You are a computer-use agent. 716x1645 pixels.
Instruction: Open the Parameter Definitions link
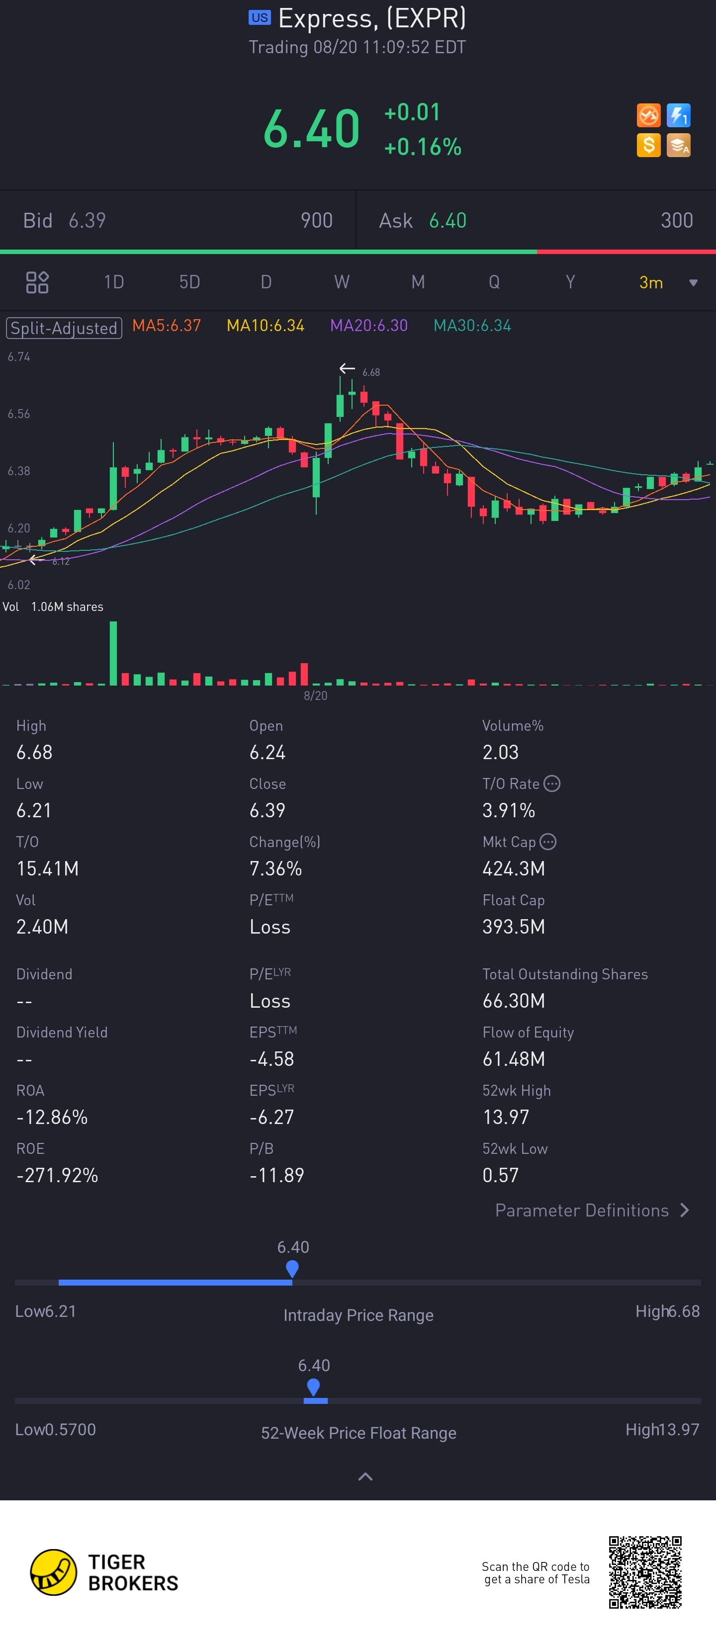pos(582,1210)
